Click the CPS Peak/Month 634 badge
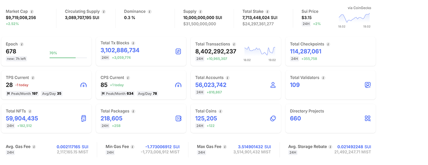Image resolution: width=428 pixels, height=165 pixels. (x=117, y=93)
